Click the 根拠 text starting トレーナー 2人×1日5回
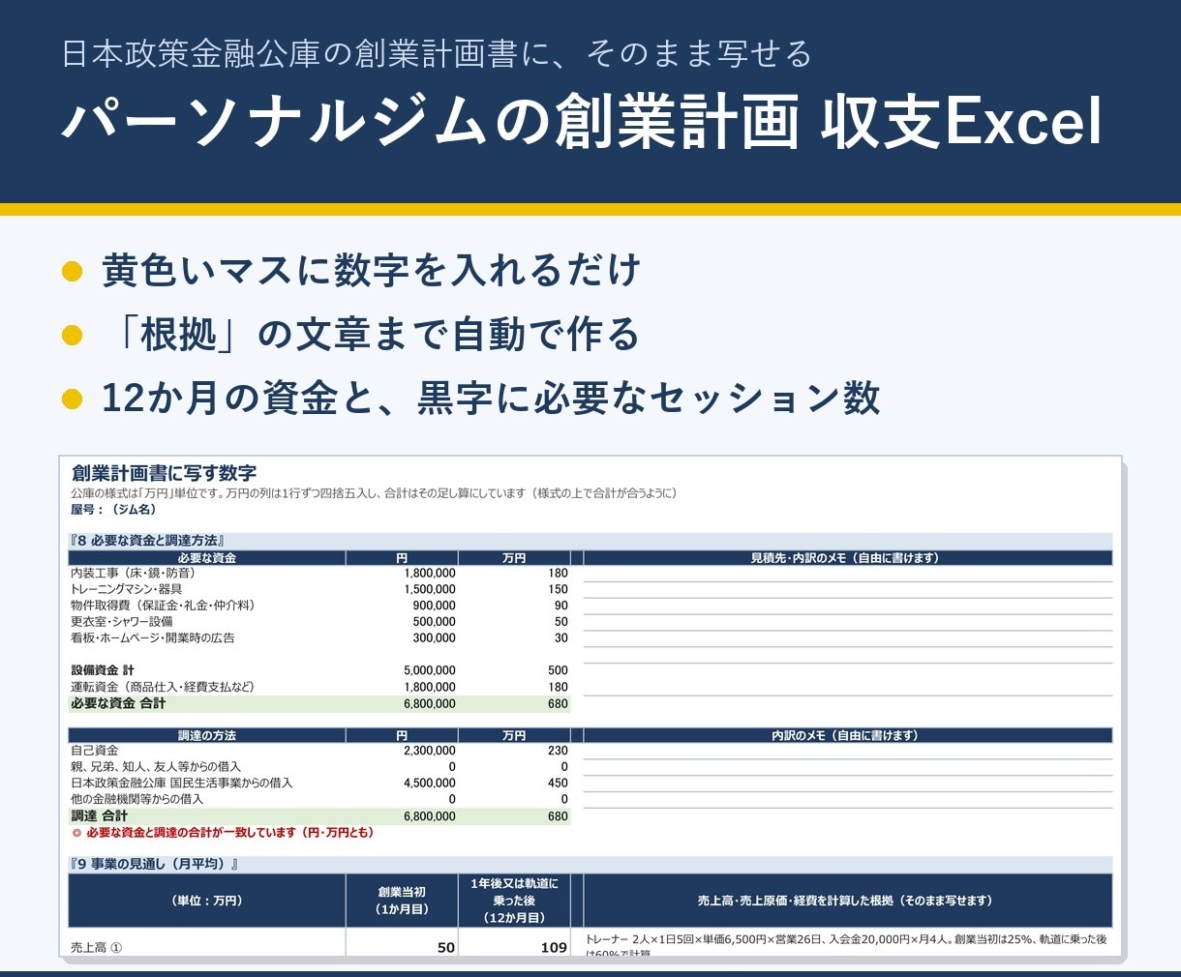 coord(847,945)
